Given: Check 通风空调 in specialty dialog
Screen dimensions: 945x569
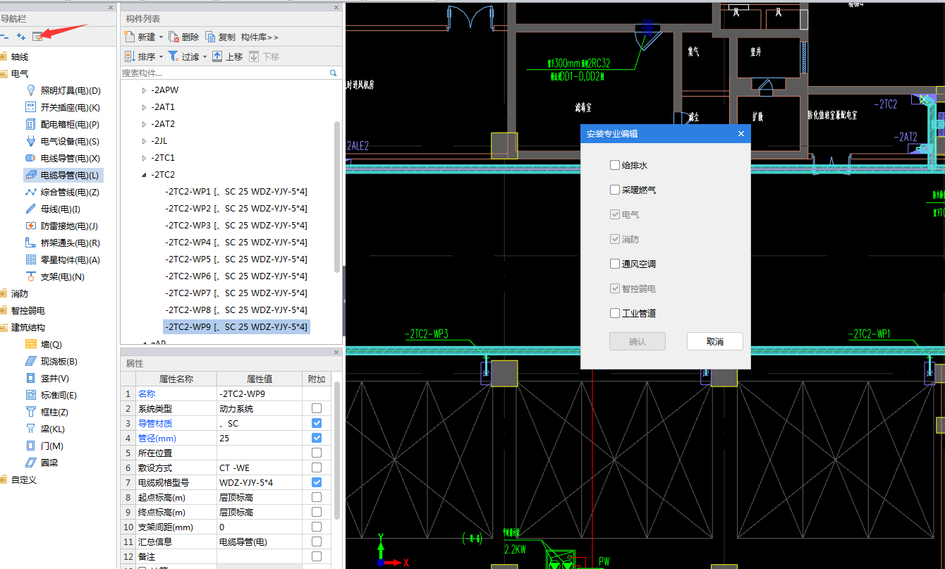Looking at the screenshot, I should click(x=615, y=264).
